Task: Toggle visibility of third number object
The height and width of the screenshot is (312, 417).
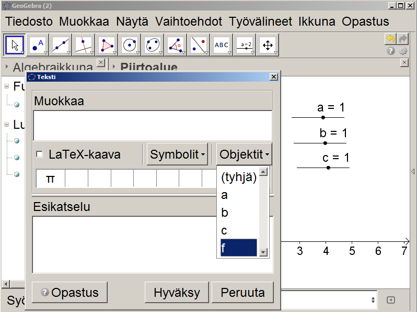Action: [x=17, y=174]
